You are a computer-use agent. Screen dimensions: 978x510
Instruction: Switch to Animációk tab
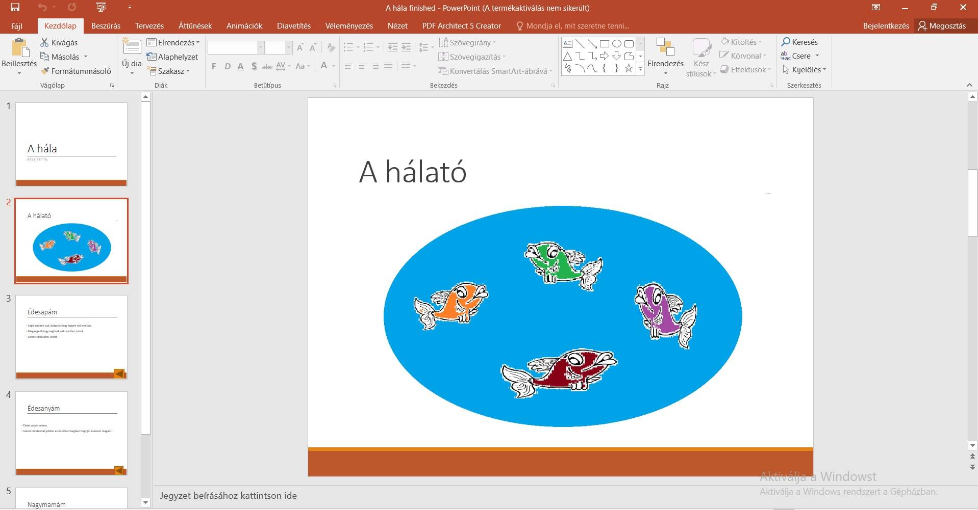tap(244, 25)
